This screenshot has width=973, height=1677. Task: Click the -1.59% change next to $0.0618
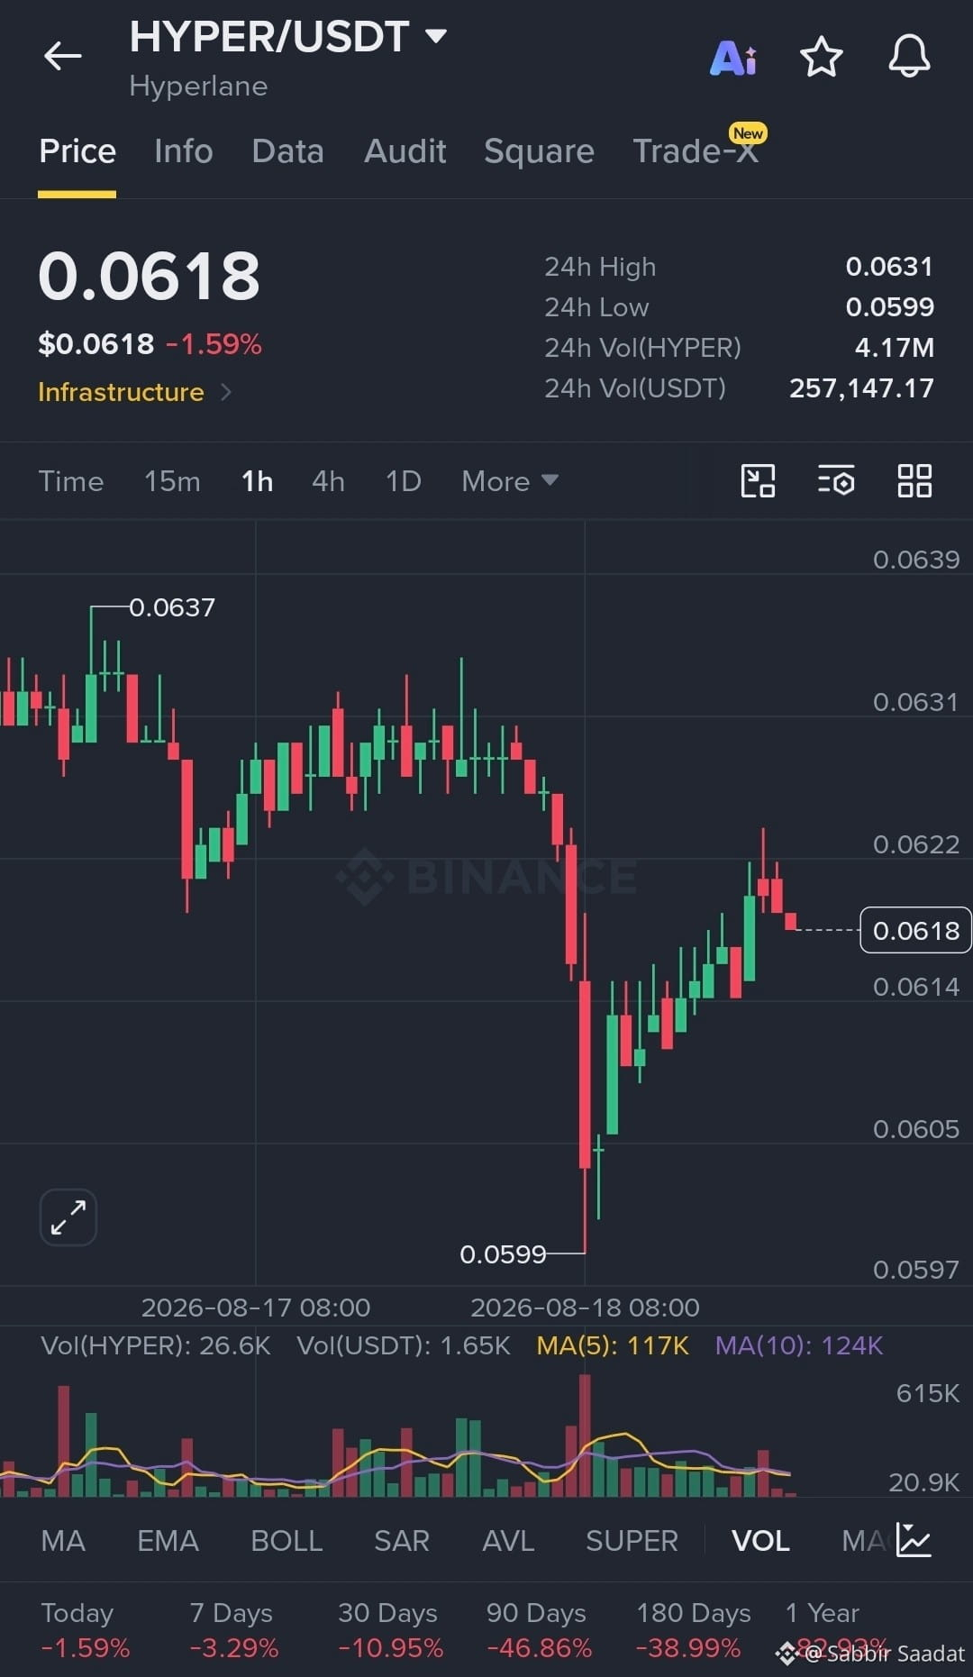pos(214,344)
